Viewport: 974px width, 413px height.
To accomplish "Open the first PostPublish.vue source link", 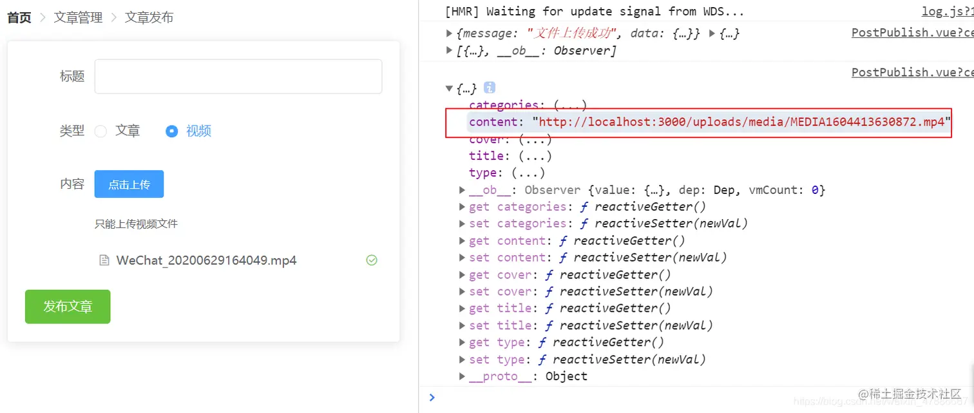I will click(x=912, y=34).
